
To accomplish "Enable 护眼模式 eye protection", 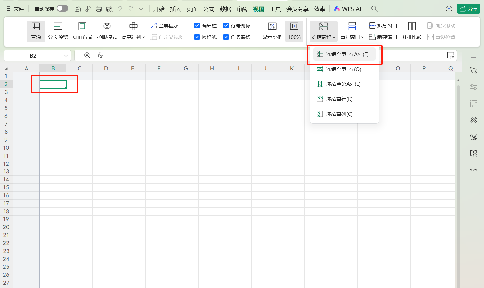I will point(107,31).
